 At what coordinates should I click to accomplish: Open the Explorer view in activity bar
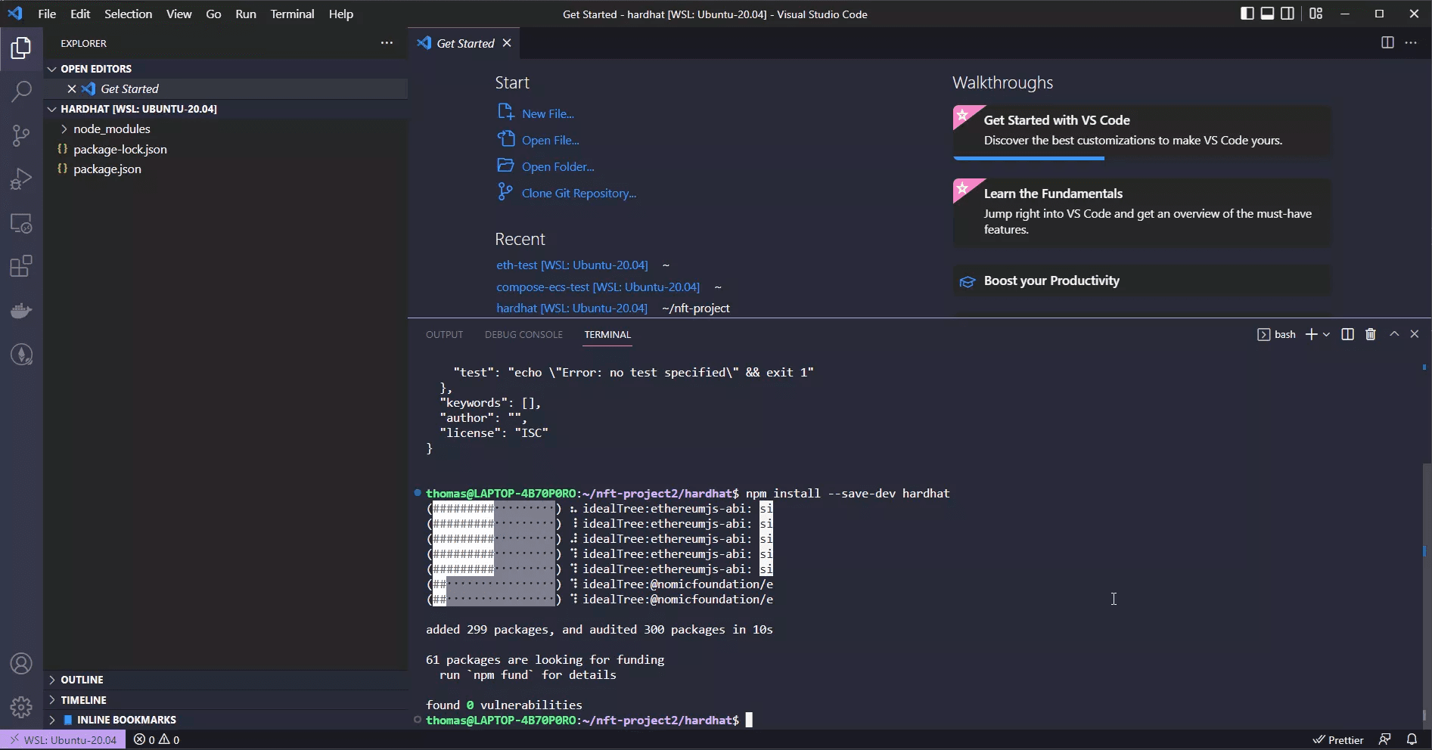pyautogui.click(x=21, y=48)
